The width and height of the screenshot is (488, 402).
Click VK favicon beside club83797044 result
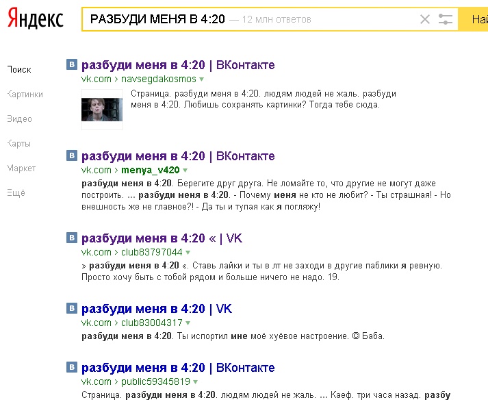click(x=72, y=238)
